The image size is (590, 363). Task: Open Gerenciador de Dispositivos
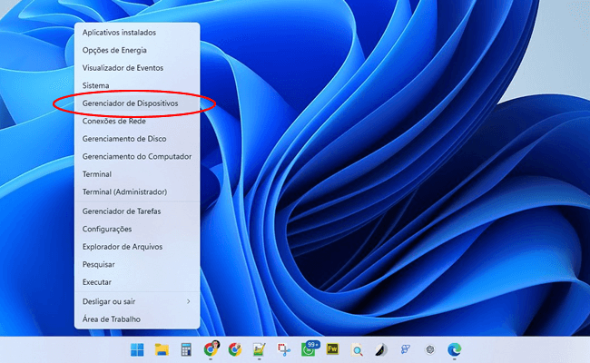click(x=137, y=103)
